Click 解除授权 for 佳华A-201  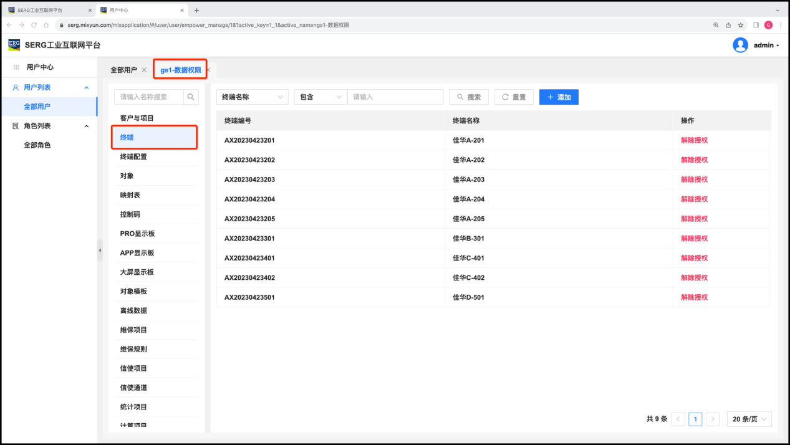point(694,140)
